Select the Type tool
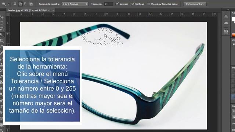 tap(1, 106)
